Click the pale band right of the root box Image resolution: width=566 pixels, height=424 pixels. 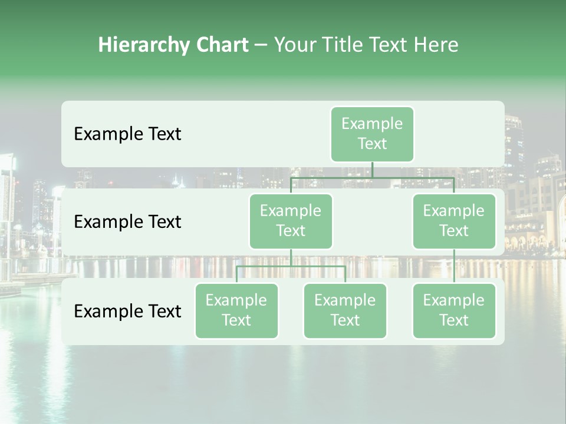(x=460, y=134)
